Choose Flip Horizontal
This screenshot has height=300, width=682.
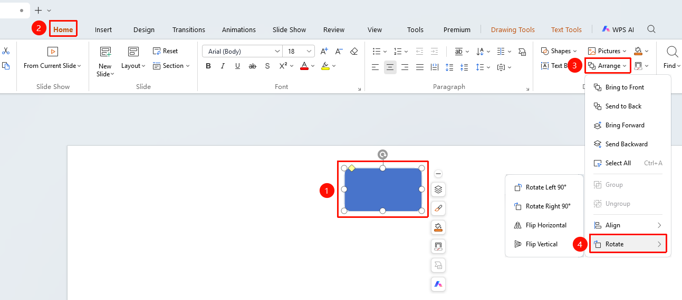tap(544, 225)
